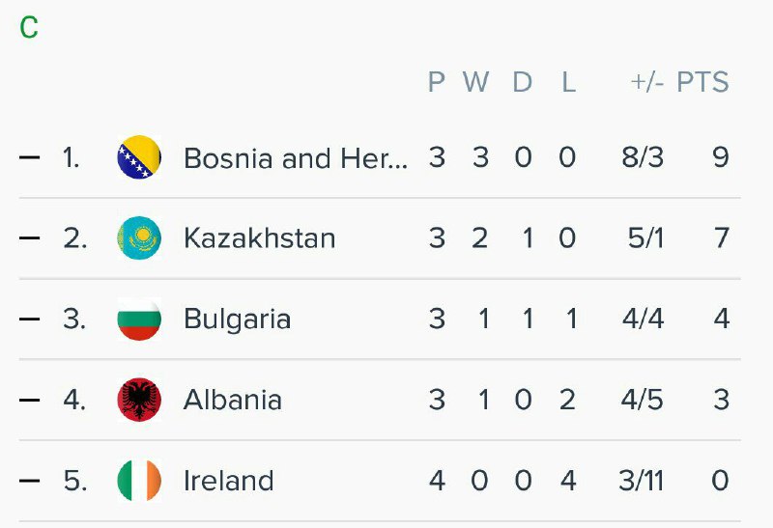
Task: Open the Bosnia and Her... team link
Action: 295,157
